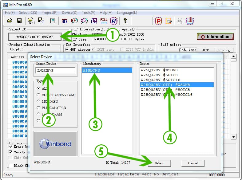Toggle the Blank Check checkbox
This screenshot has width=242, height=180.
click(x=10, y=166)
